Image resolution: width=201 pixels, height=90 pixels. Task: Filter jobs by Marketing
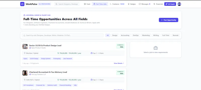[146, 35]
